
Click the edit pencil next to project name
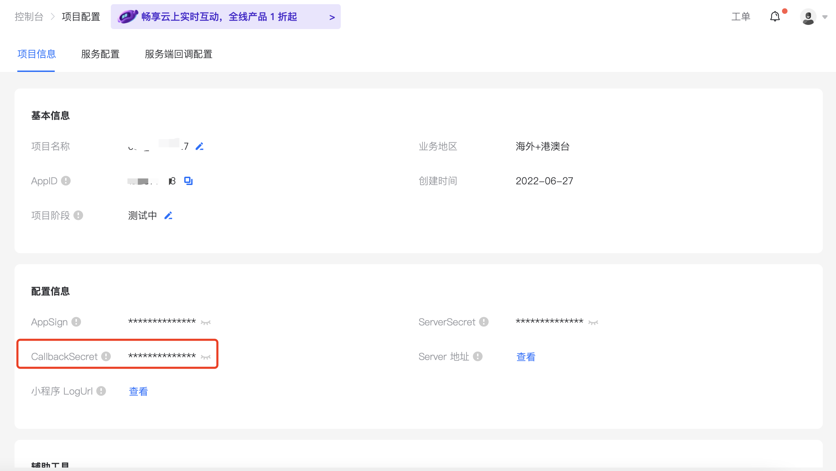click(x=199, y=147)
